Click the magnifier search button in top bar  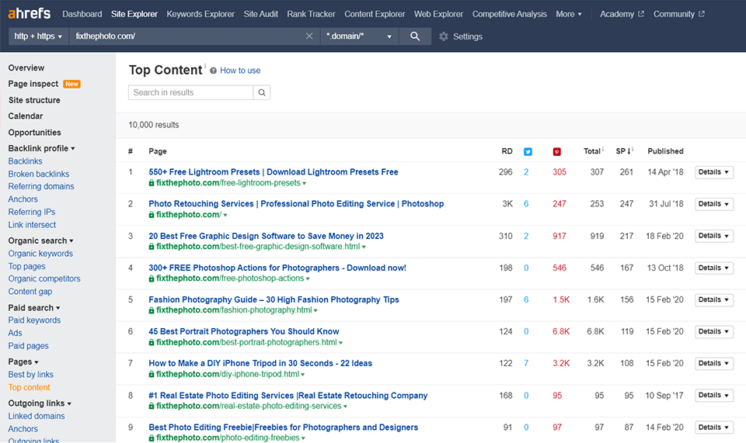(415, 36)
